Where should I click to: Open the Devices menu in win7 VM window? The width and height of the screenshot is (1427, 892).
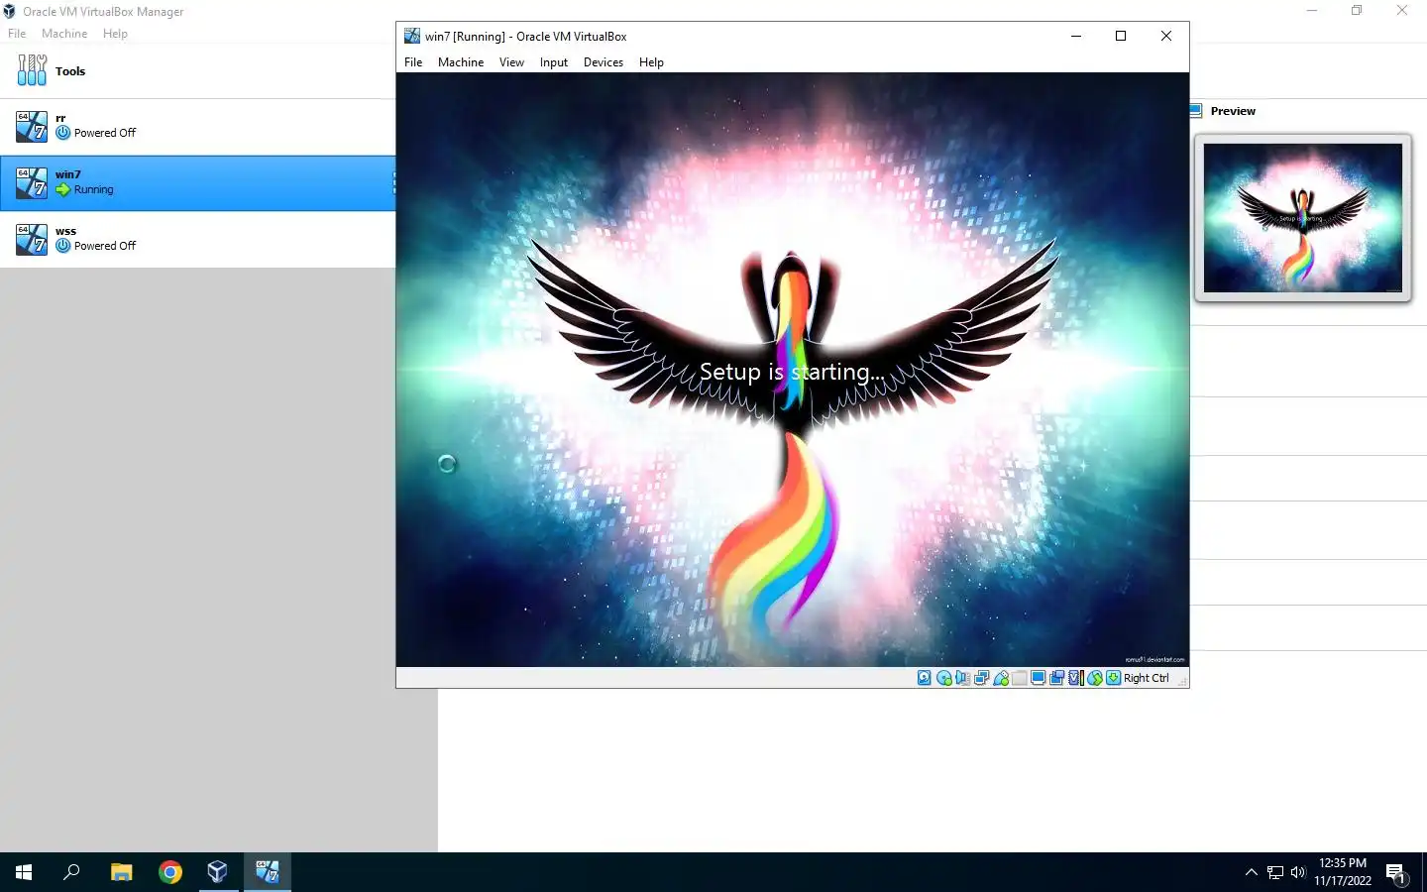604,62
